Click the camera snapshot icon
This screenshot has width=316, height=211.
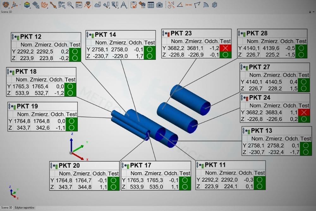coord(160,5)
